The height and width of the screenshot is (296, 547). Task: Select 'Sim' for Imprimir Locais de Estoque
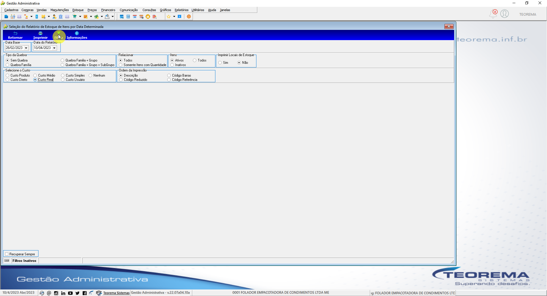pos(223,63)
